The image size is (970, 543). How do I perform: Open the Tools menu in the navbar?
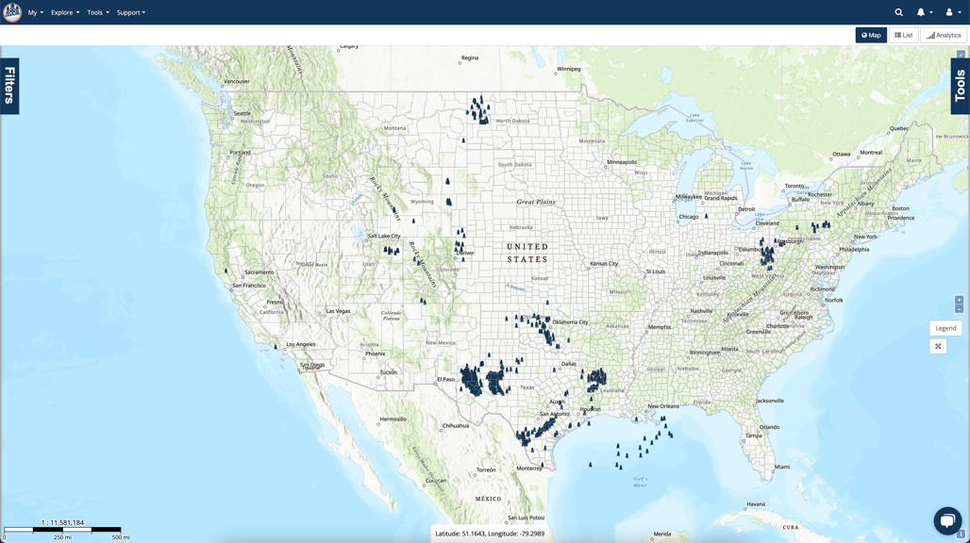pos(96,12)
